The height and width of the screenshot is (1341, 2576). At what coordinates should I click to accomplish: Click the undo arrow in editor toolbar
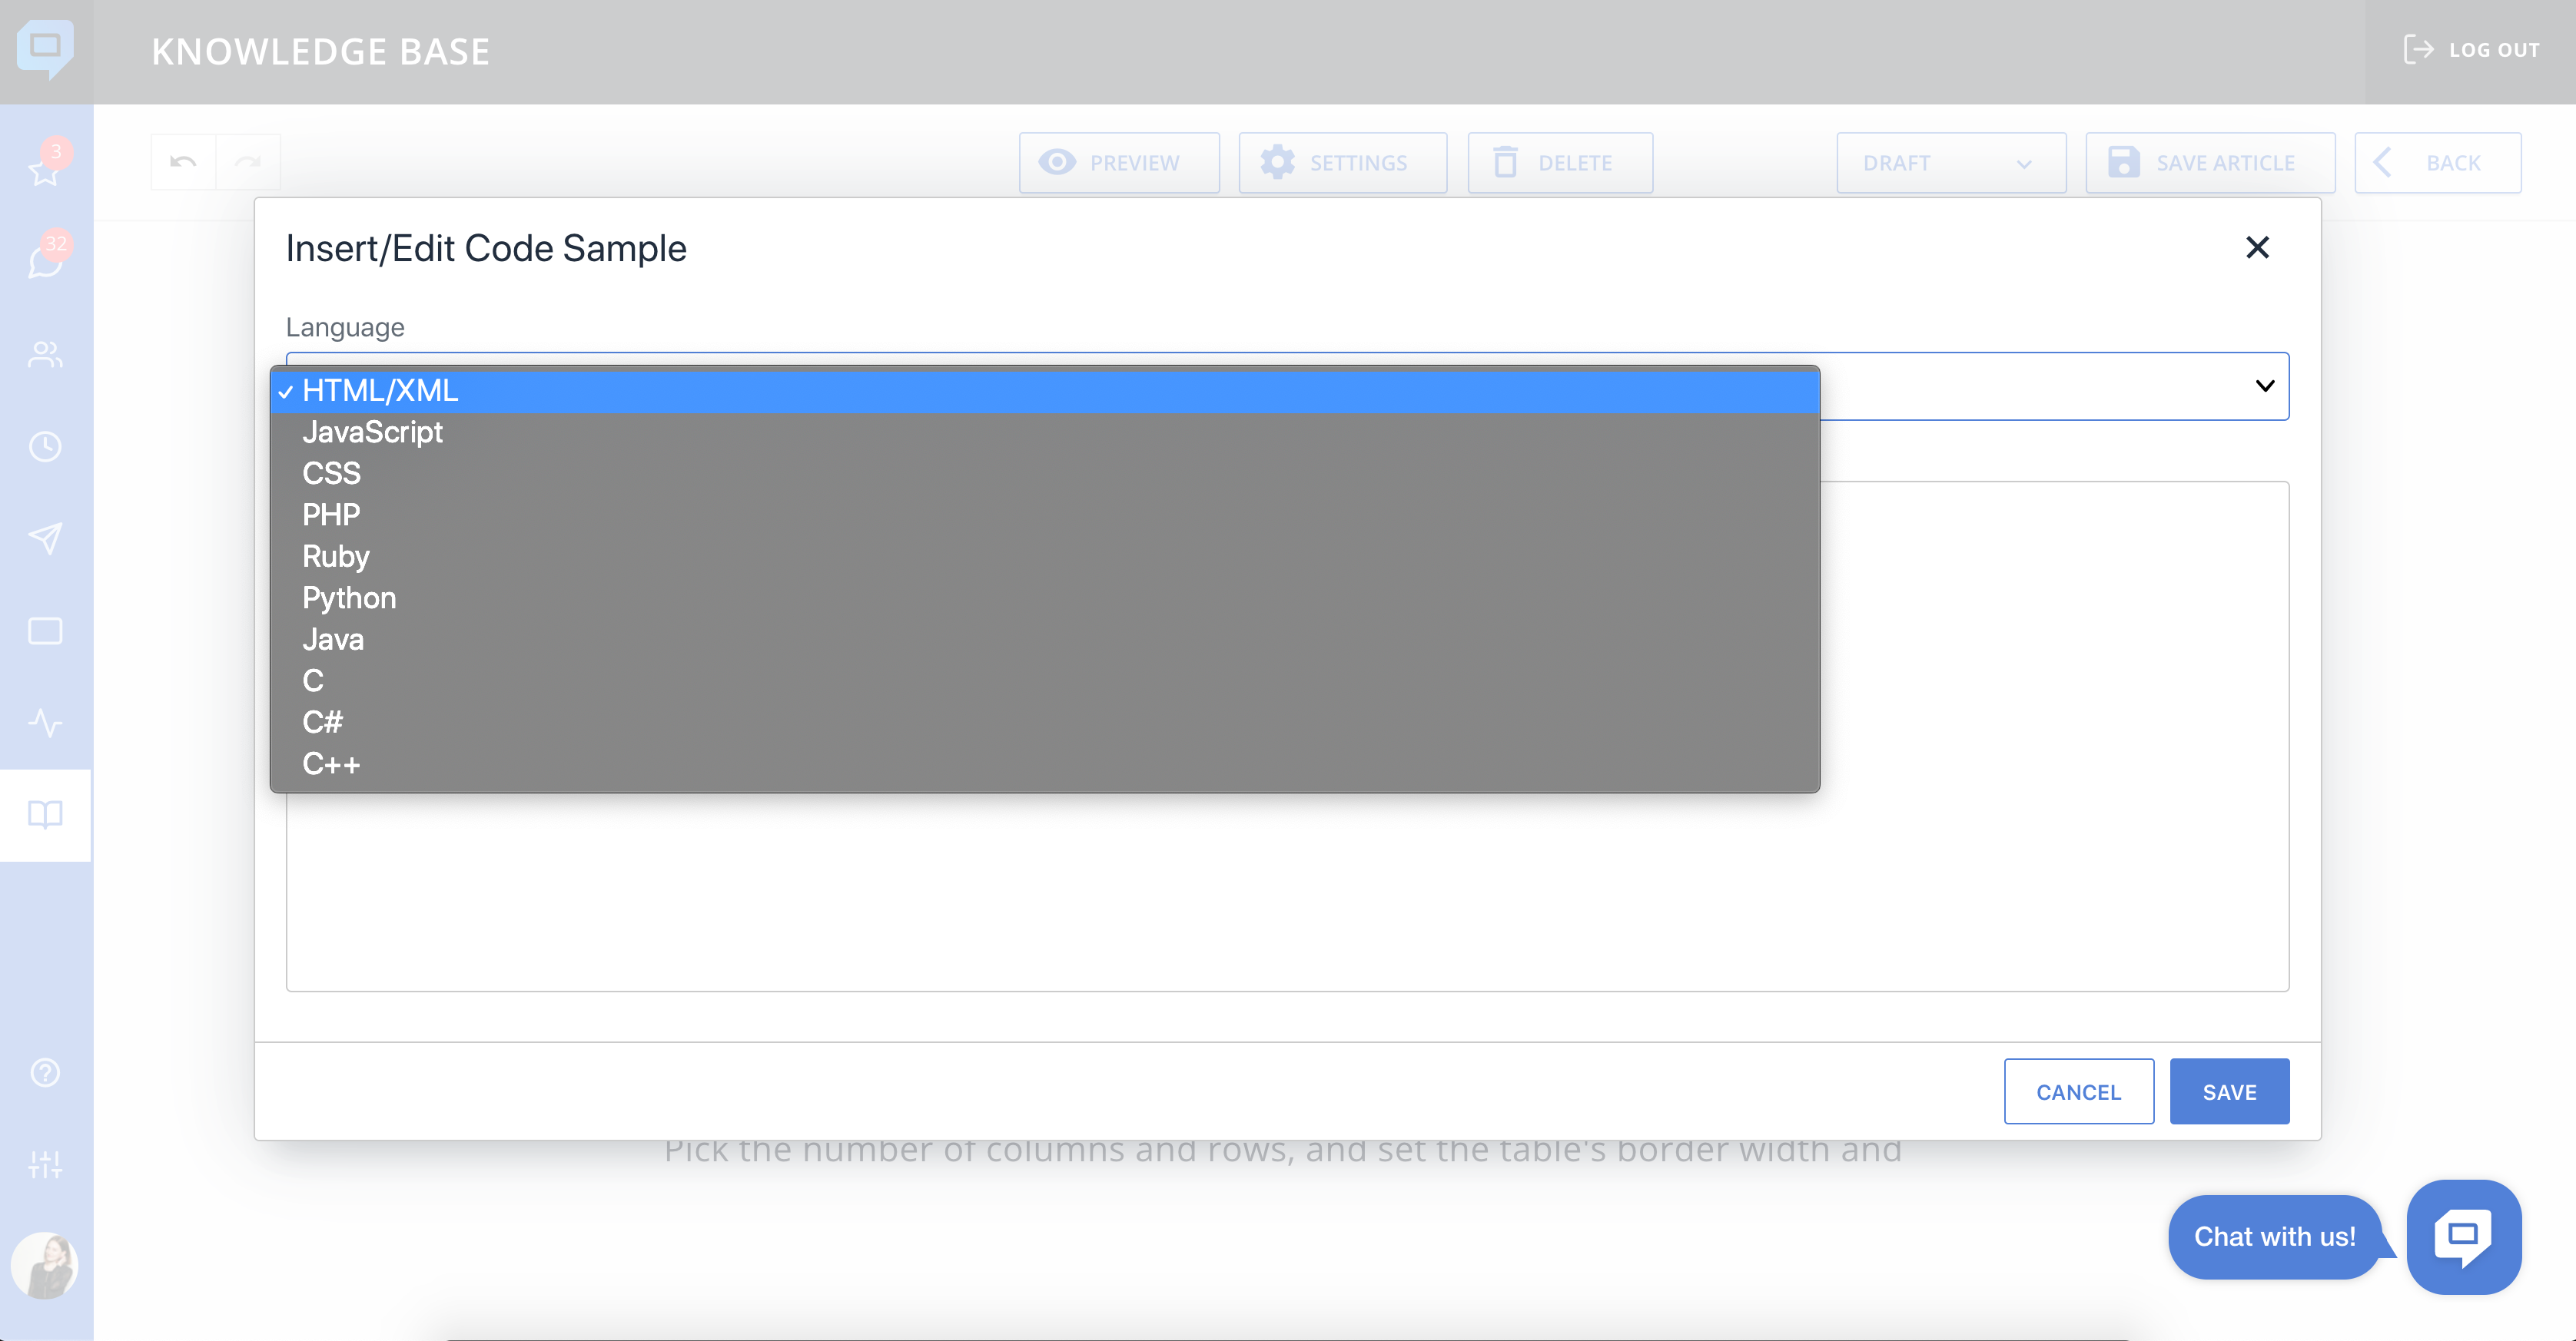183,161
